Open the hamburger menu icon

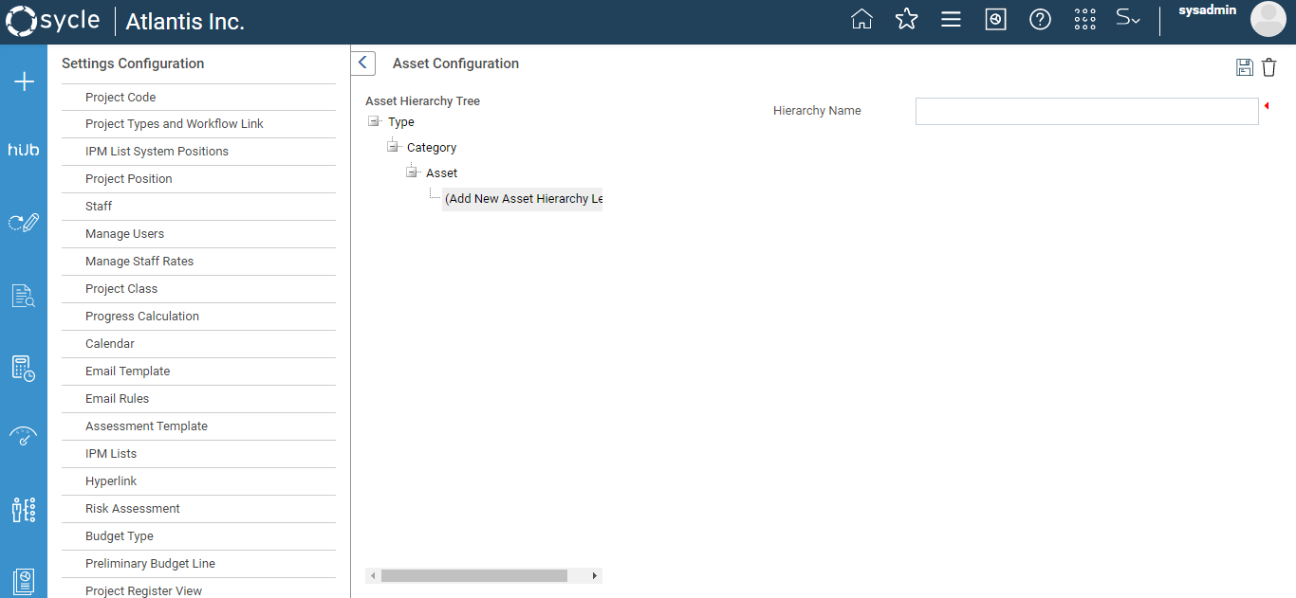pyautogui.click(x=951, y=19)
